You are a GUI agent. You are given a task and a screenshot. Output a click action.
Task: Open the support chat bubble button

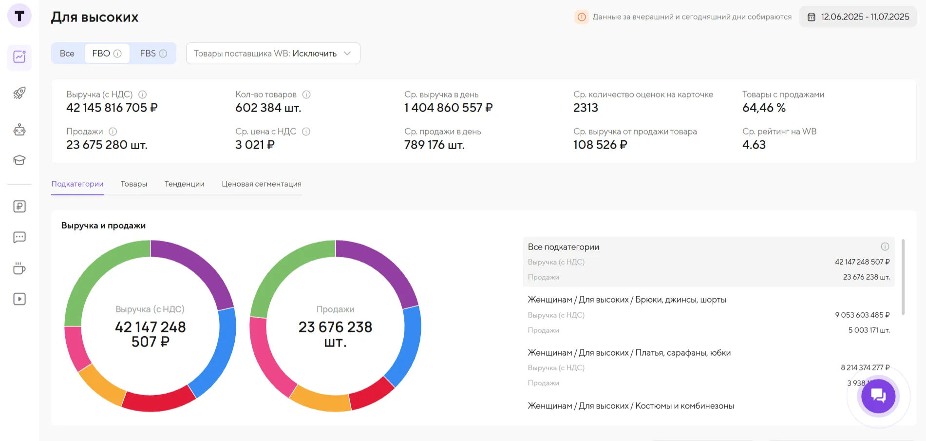pos(878,396)
